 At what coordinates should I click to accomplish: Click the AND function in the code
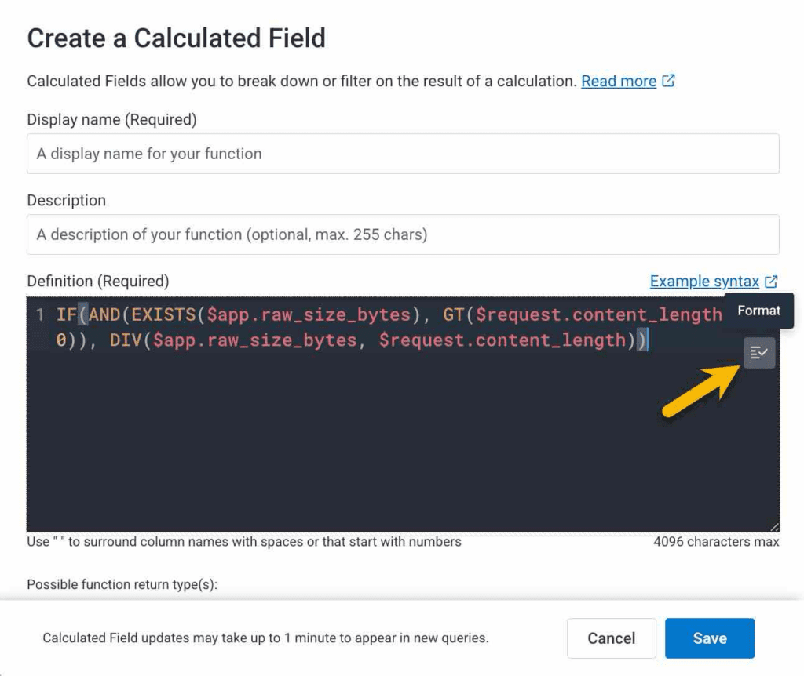105,315
